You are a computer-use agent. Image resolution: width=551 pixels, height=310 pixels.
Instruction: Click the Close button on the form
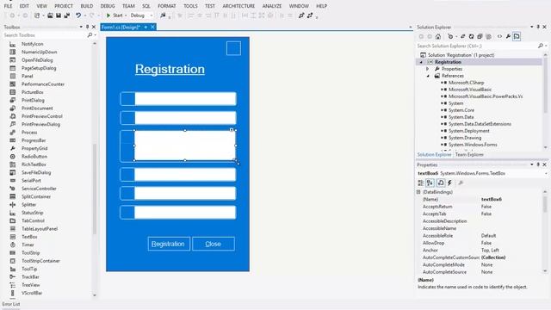[214, 244]
